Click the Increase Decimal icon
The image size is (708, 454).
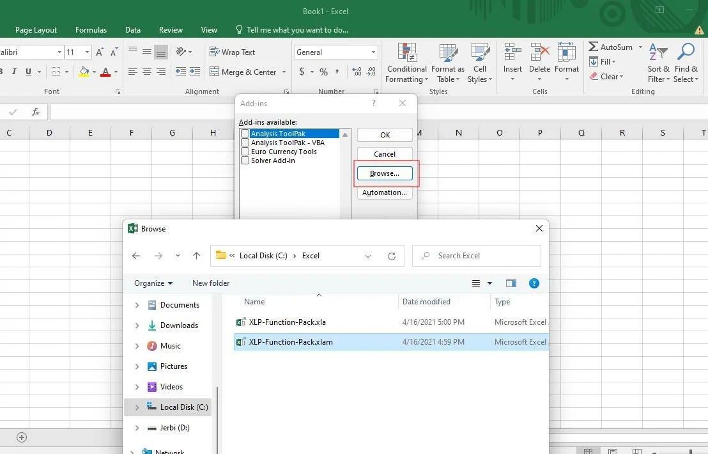click(356, 72)
